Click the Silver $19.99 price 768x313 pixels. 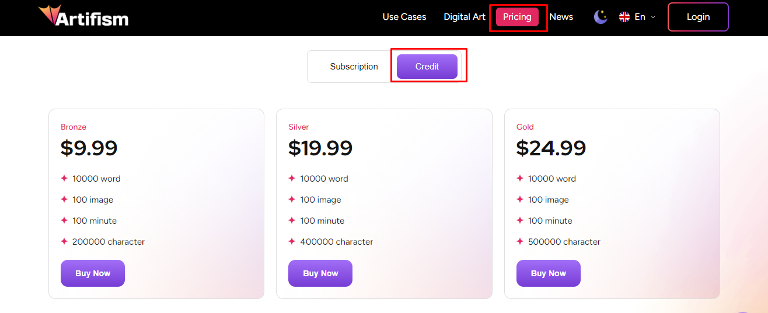pyautogui.click(x=320, y=148)
